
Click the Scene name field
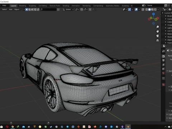[155, 5]
